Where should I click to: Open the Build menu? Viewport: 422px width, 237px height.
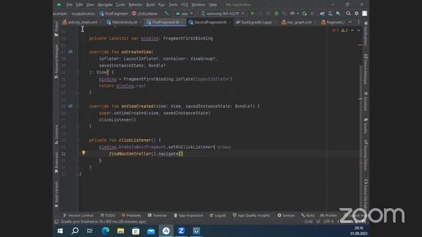pyautogui.click(x=150, y=5)
